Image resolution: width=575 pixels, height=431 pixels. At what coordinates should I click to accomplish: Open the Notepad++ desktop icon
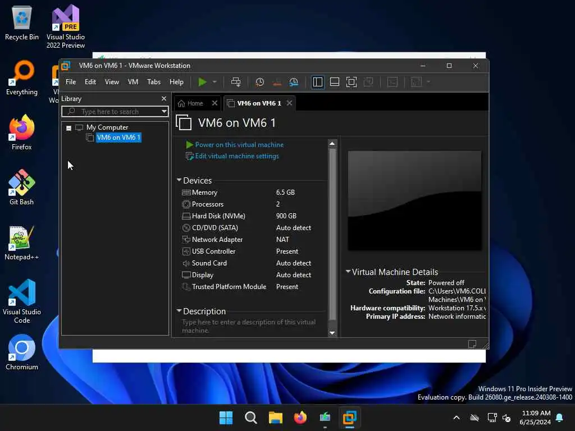(x=22, y=242)
